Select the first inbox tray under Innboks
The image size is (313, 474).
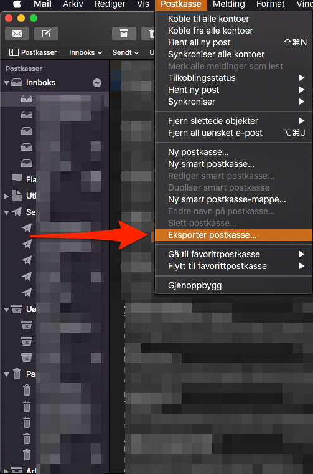pos(27,98)
